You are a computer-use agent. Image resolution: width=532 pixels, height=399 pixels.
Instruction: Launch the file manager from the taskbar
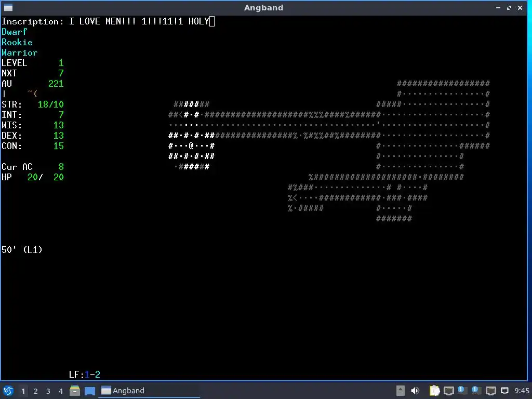(x=75, y=391)
